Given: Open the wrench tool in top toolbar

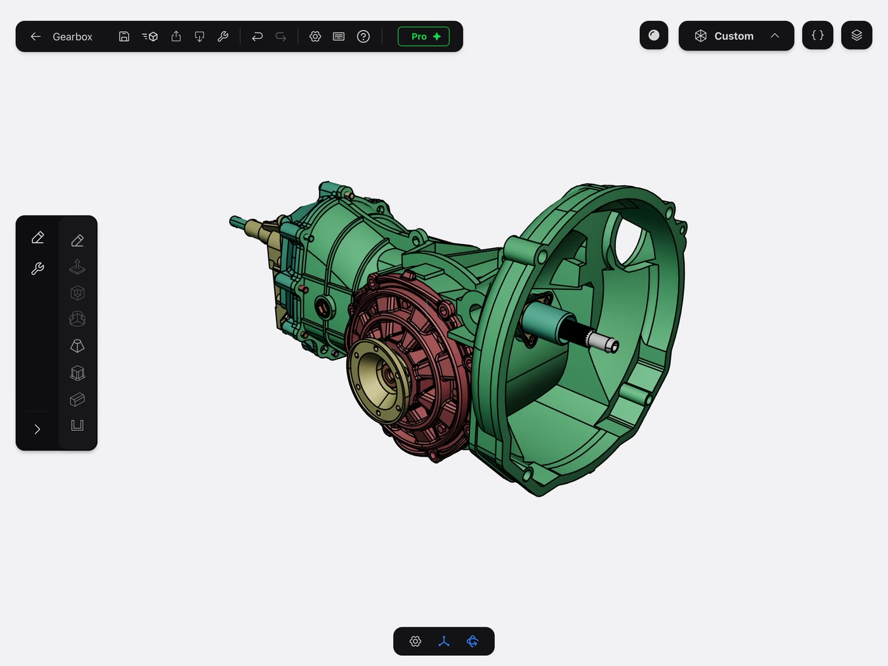Looking at the screenshot, I should [223, 37].
